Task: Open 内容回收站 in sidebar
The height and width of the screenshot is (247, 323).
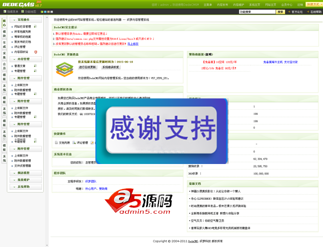Action: tap(21, 52)
